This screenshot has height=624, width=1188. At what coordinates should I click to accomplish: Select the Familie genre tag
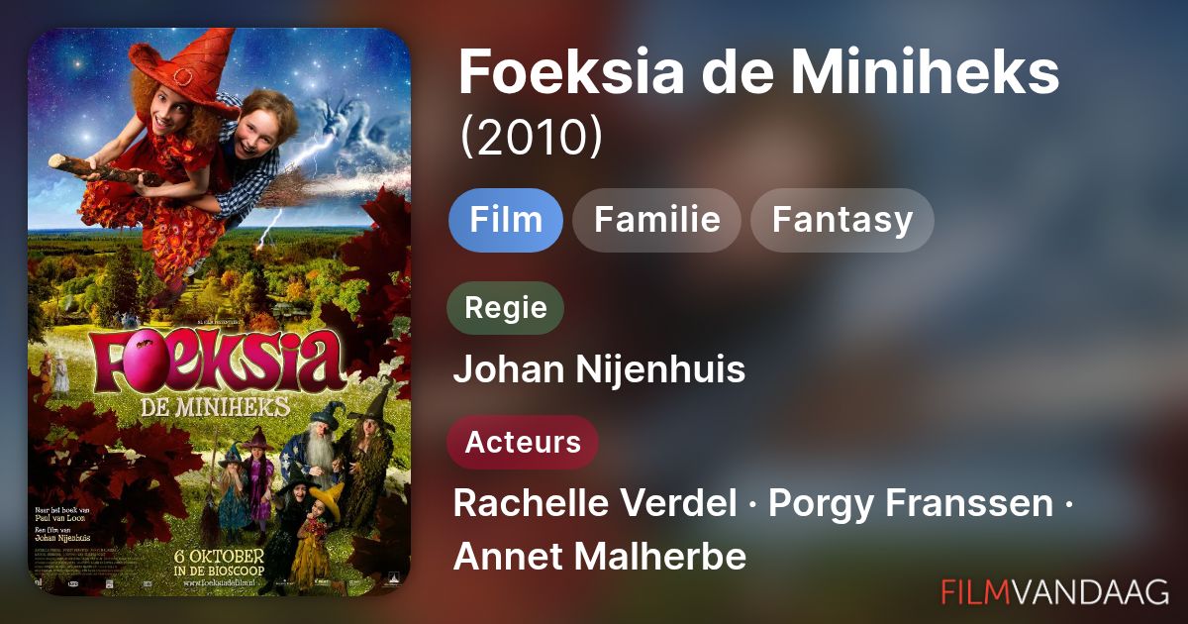tap(656, 220)
